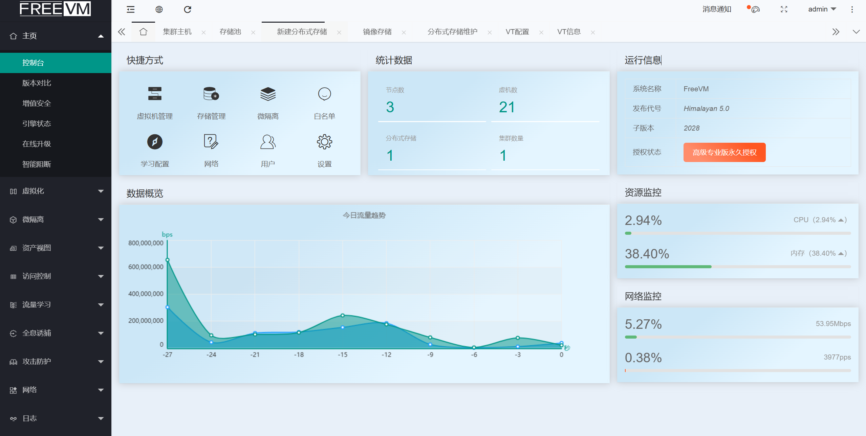866x436 pixels.
Task: Toggle fullscreen mode icon
Action: point(784,9)
